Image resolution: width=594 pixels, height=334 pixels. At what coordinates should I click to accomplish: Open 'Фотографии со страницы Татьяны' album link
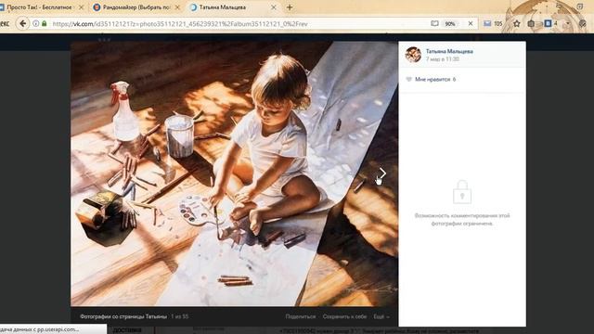[x=123, y=316]
